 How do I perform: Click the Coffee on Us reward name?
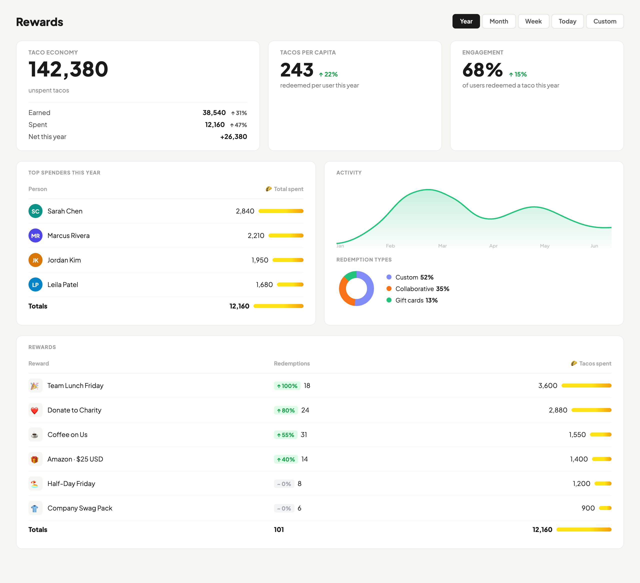67,435
